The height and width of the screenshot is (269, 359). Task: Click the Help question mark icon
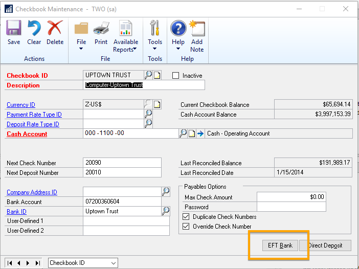click(x=178, y=28)
